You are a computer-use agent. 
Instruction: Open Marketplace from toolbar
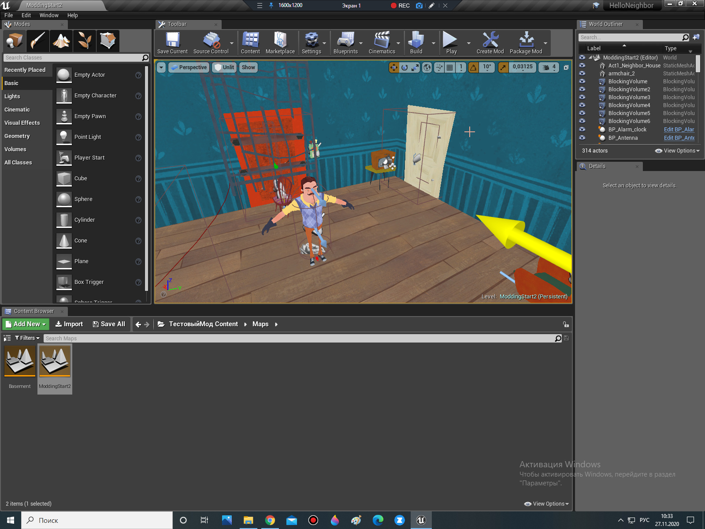[x=280, y=43]
